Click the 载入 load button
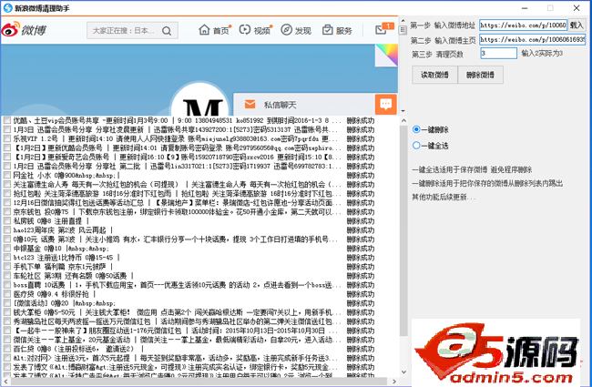Viewport: 592px width, 387px height. [x=577, y=25]
